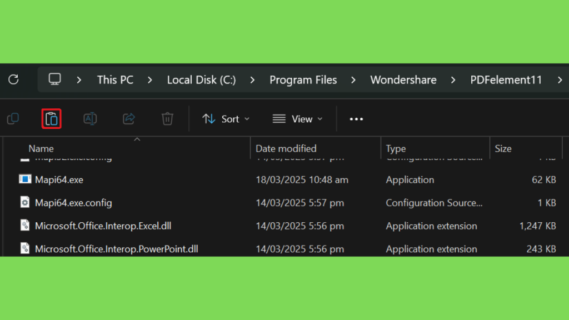The height and width of the screenshot is (320, 569).
Task: Sort by the Type column header
Action: (396, 148)
